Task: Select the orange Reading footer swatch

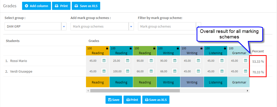Action: pos(98,82)
